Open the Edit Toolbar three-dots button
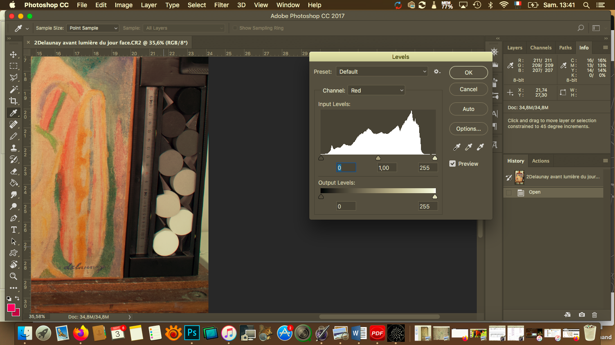 14,288
